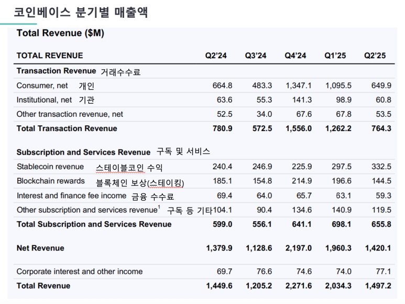
Task: Click the Q2'24 column header
Action: pyautogui.click(x=216, y=56)
